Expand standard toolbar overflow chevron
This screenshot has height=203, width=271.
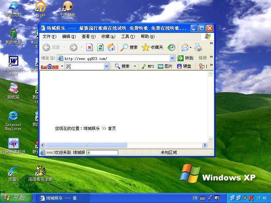coord(211,43)
